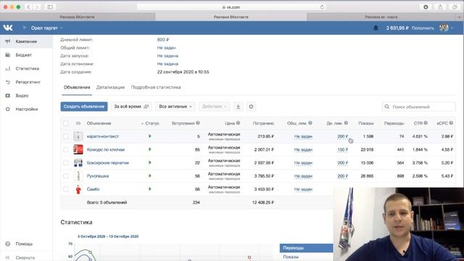This screenshot has width=464, height=261.
Task: Click the Создать объявление button
Action: (84, 107)
